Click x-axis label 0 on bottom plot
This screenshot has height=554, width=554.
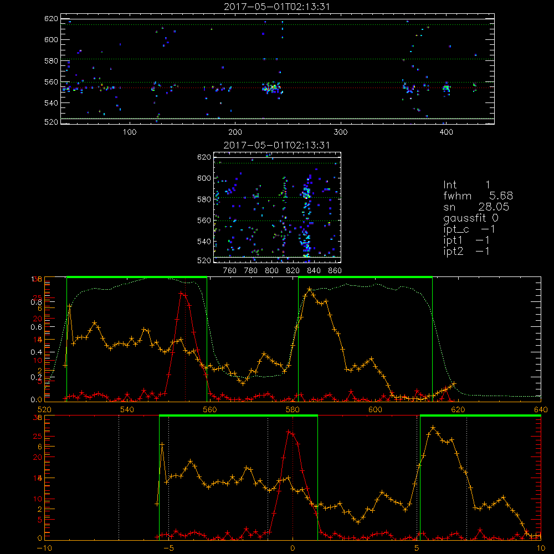click(293, 548)
